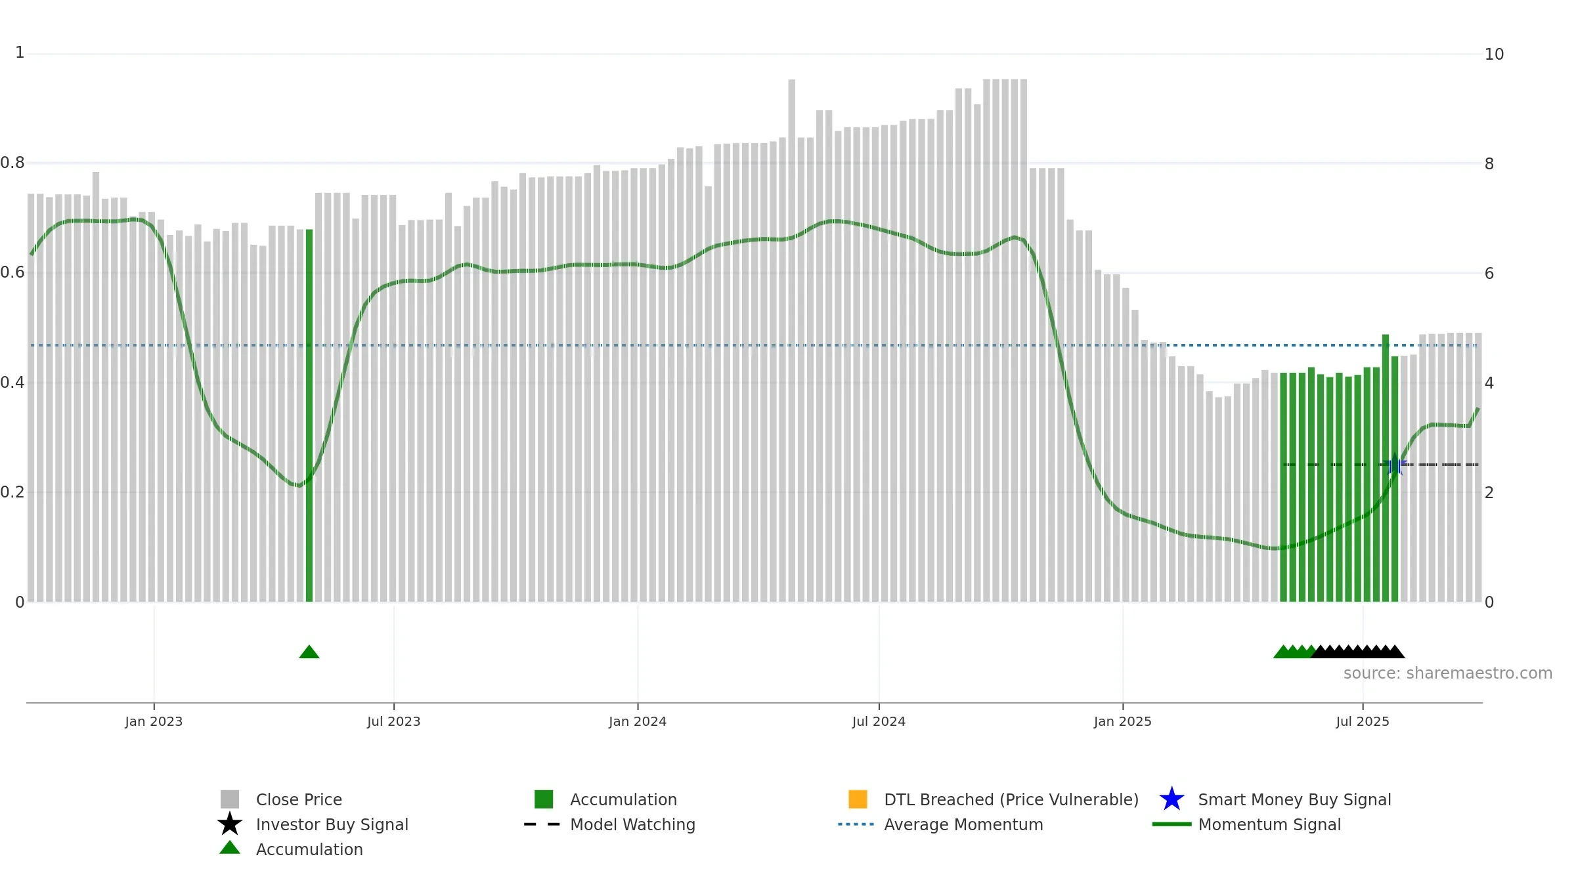Toggle the Investor Buy Signal legend label
1576x886 pixels.
pos(332,824)
